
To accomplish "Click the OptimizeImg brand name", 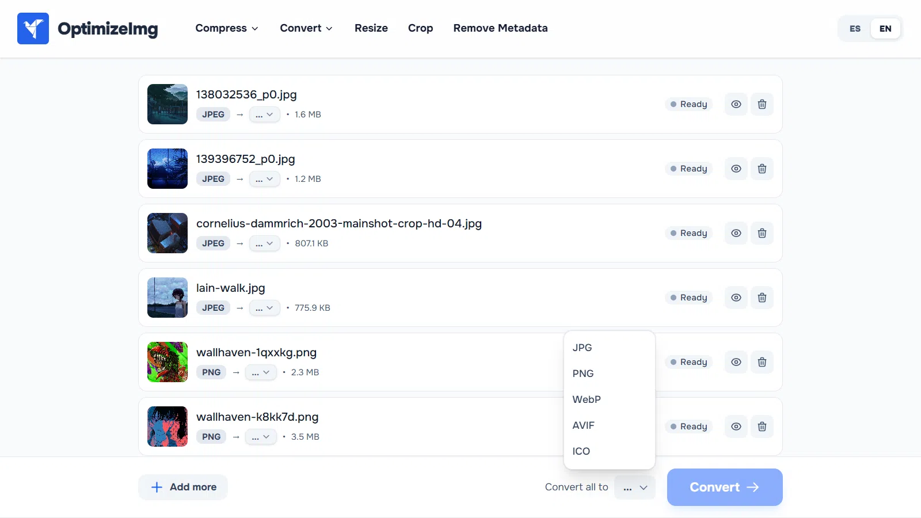I will coord(108,29).
